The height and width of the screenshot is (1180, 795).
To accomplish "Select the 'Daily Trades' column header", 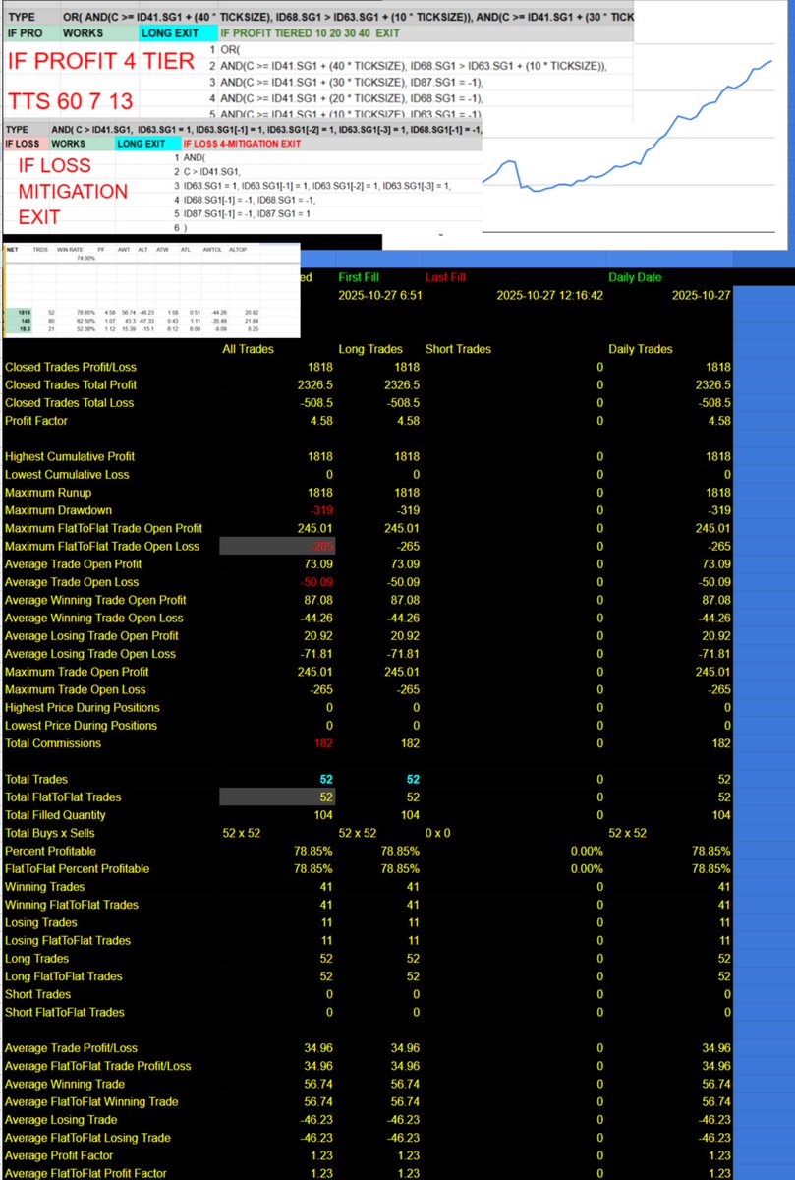I will click(x=642, y=349).
